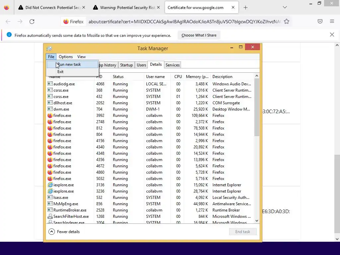Select the RuntimeBroker.exe process icon
Screen dimensions: 340x255
pyautogui.click(x=50, y=210)
